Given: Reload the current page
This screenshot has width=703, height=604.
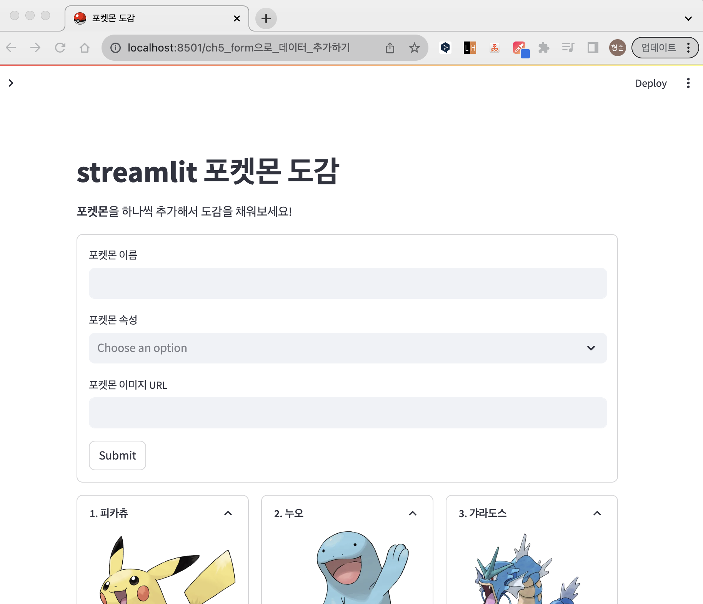Looking at the screenshot, I should tap(60, 48).
